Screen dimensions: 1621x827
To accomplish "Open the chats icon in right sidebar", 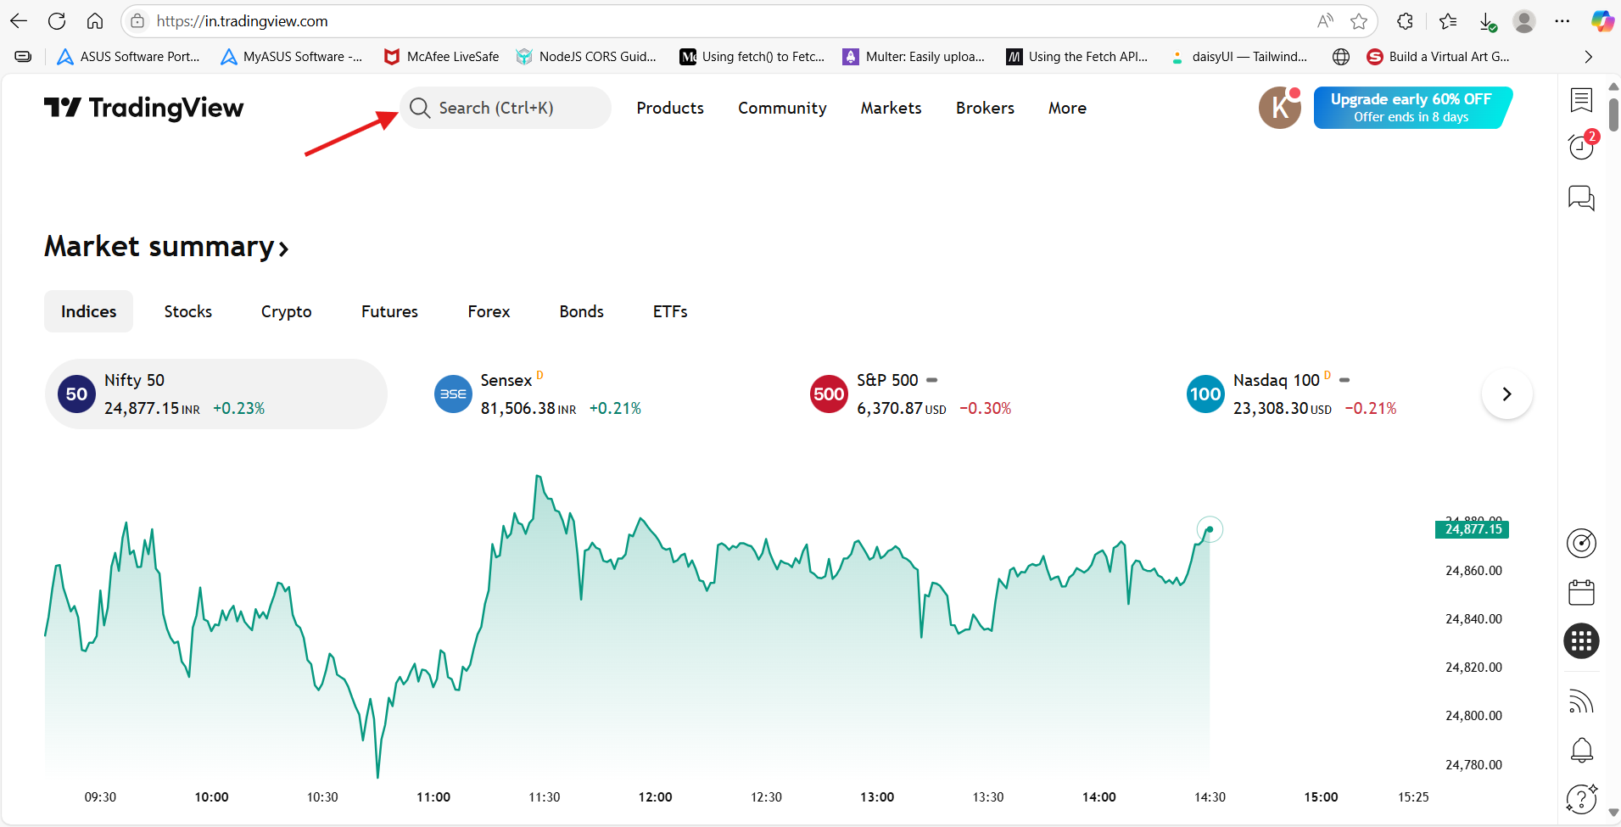I will point(1581,198).
